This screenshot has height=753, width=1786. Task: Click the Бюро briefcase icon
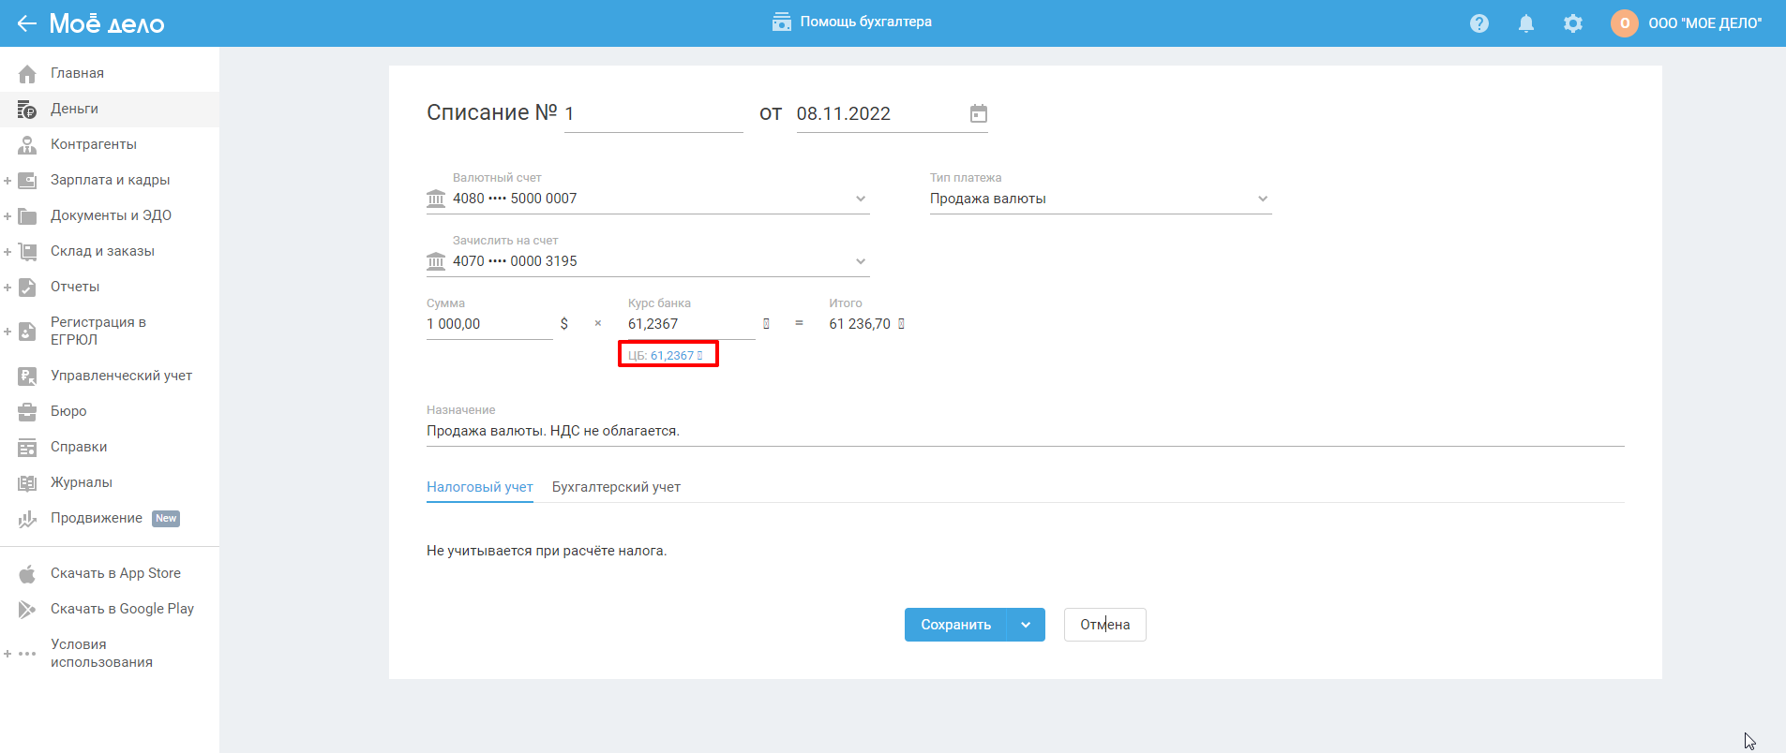click(x=27, y=411)
